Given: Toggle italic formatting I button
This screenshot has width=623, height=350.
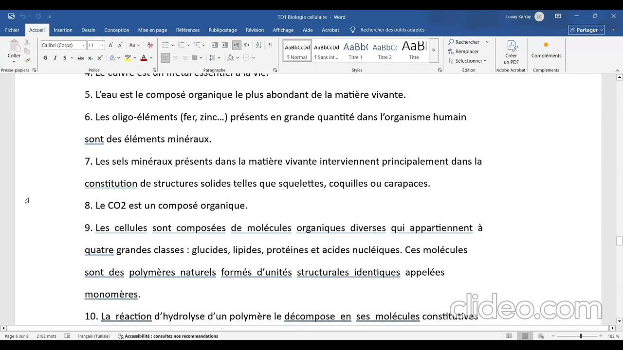Looking at the screenshot, I should [x=55, y=58].
